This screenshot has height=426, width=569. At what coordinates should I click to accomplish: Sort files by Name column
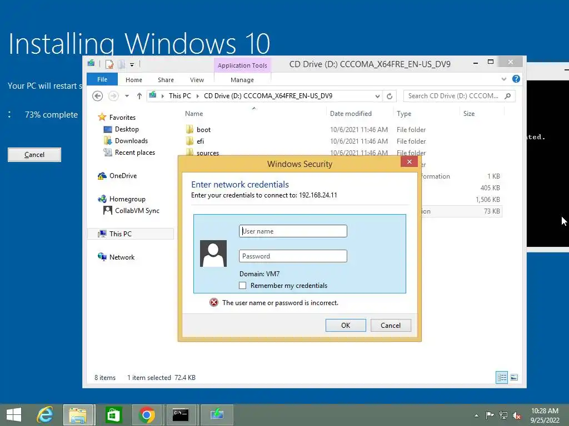(x=194, y=113)
